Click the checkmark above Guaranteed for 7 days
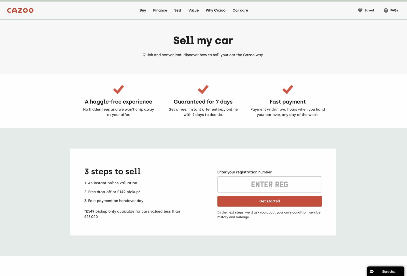Viewport: 407px width, 276px height. point(203,90)
